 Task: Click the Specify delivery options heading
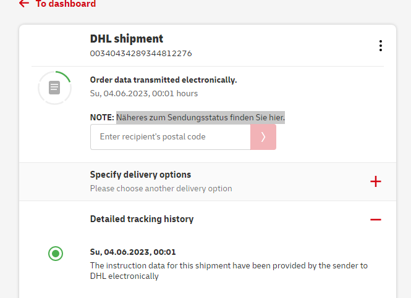[140, 175]
